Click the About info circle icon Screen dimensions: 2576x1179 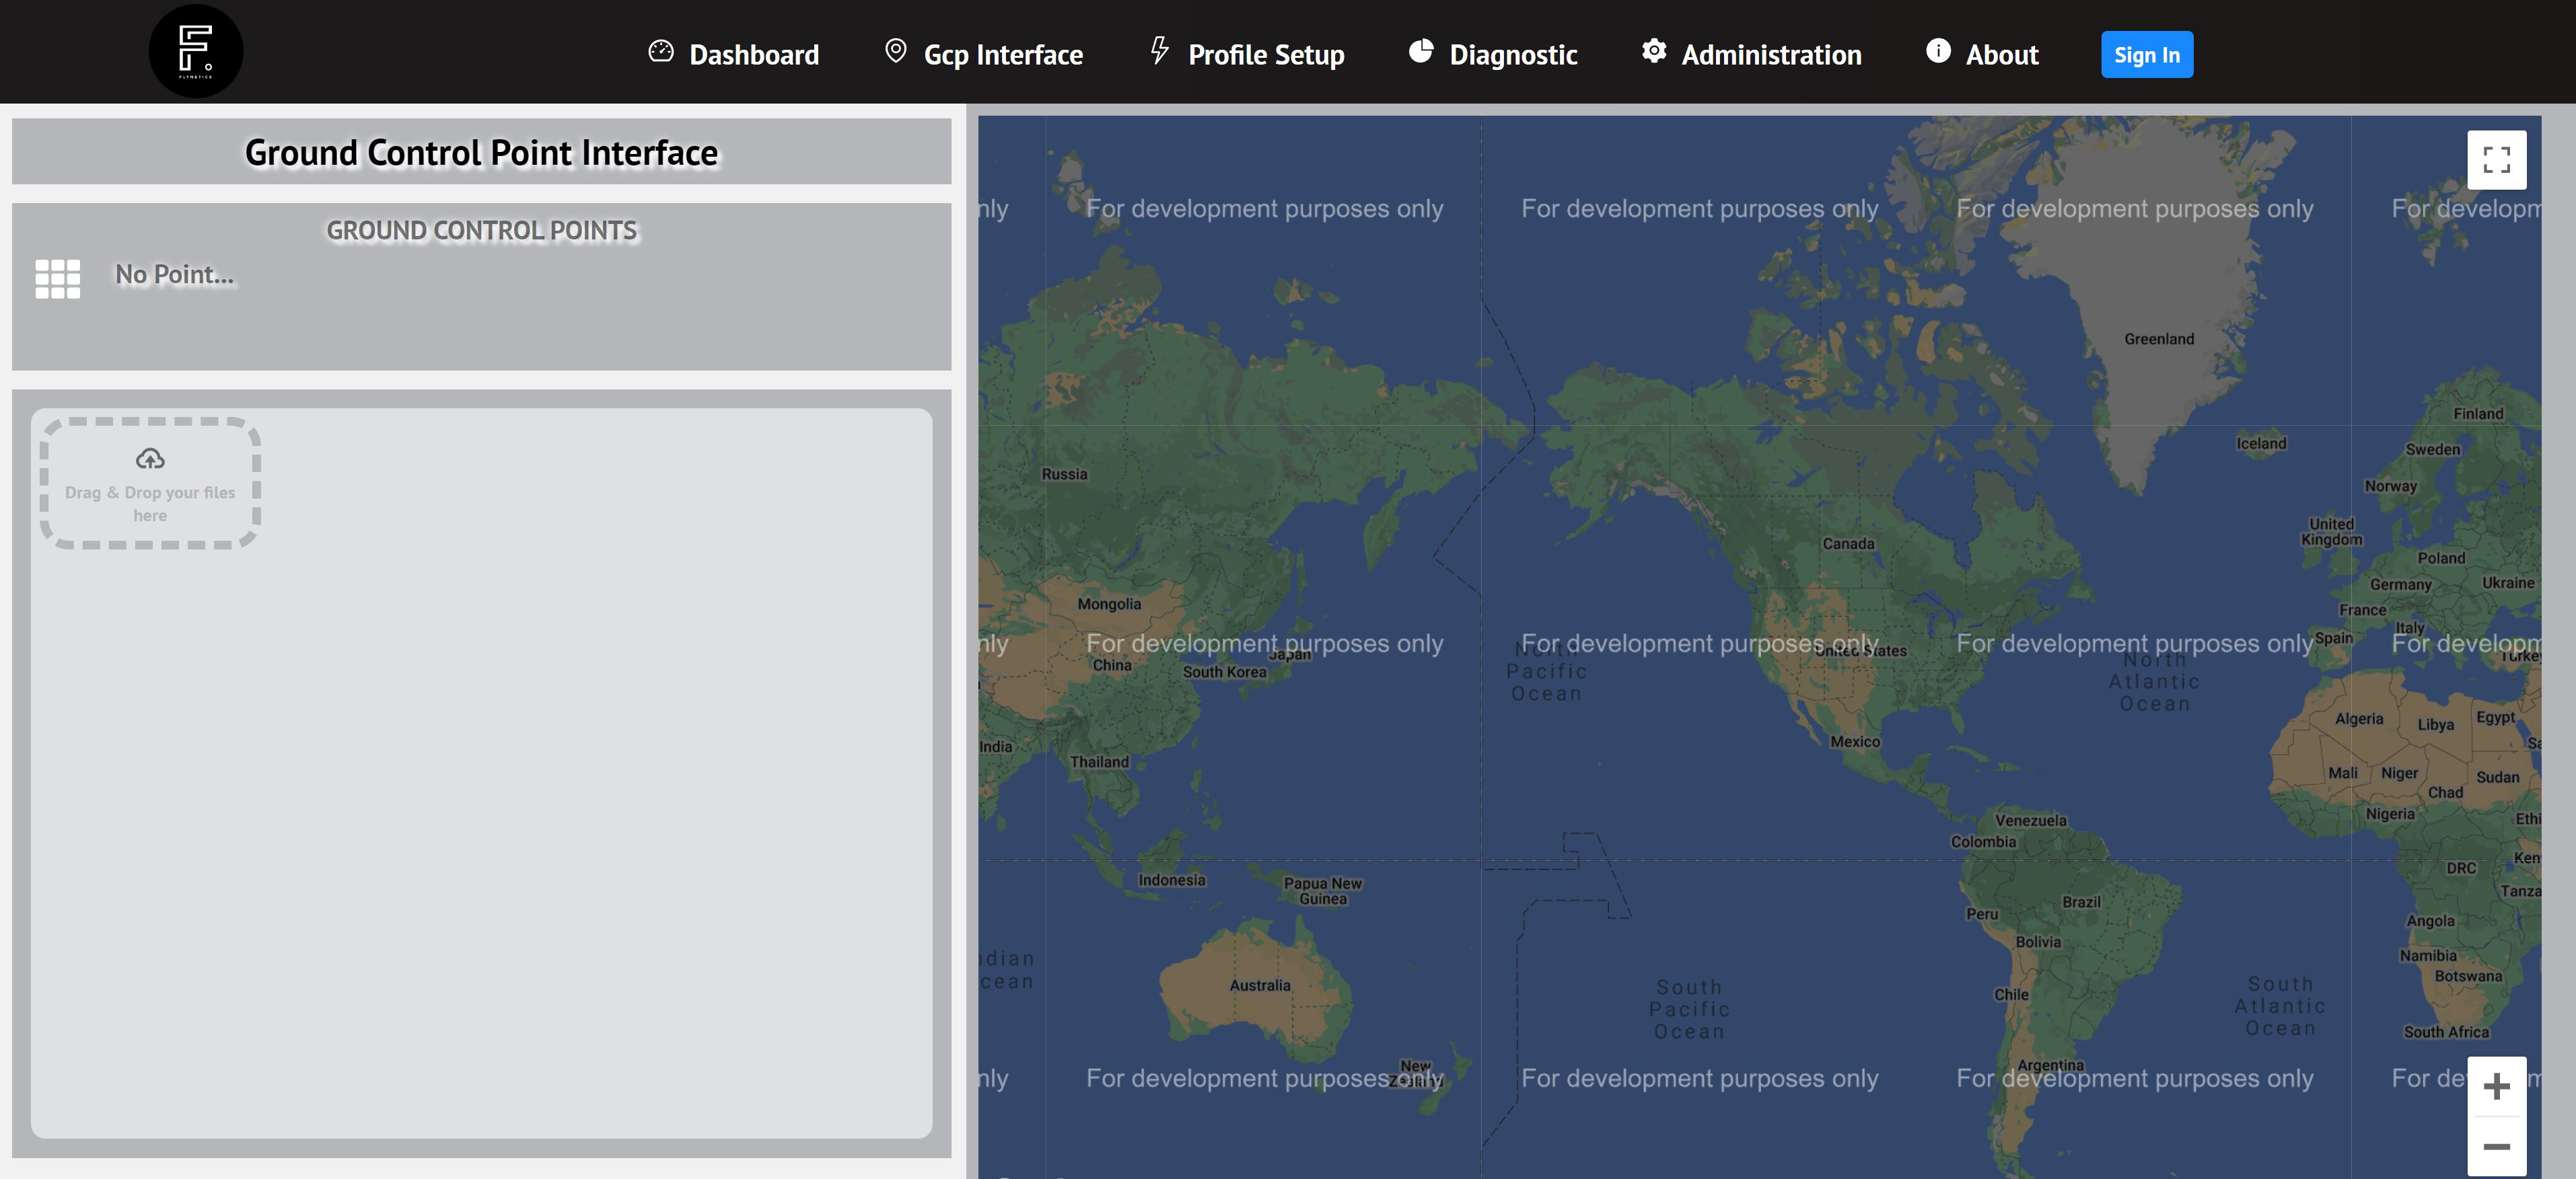point(1937,51)
